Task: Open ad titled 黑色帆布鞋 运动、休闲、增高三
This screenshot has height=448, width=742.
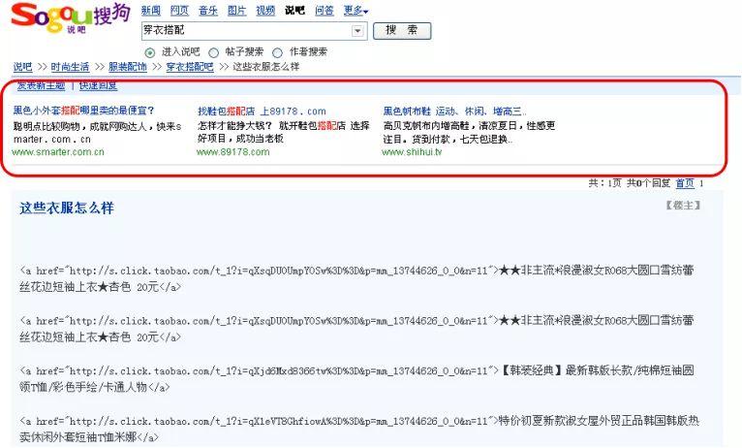Action: pyautogui.click(x=454, y=112)
